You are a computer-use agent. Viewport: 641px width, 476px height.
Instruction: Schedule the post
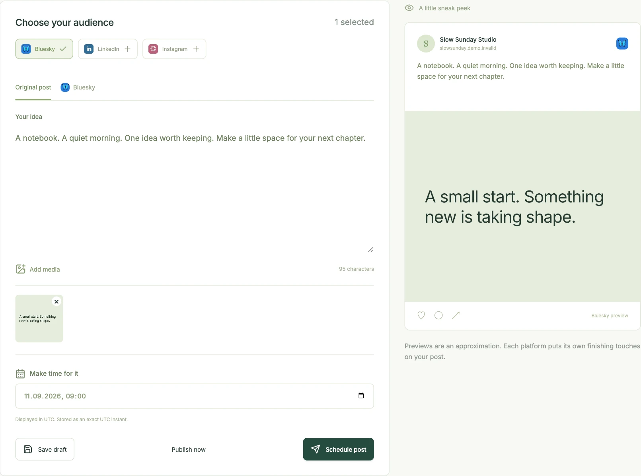coord(338,449)
